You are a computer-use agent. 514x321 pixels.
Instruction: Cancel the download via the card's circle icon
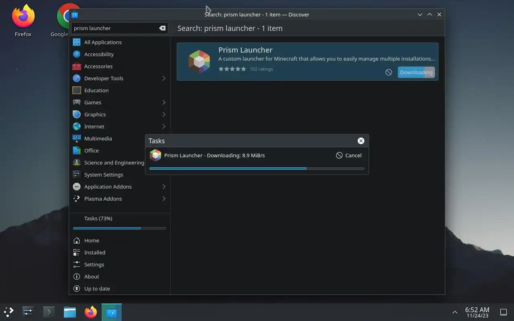pos(389,72)
